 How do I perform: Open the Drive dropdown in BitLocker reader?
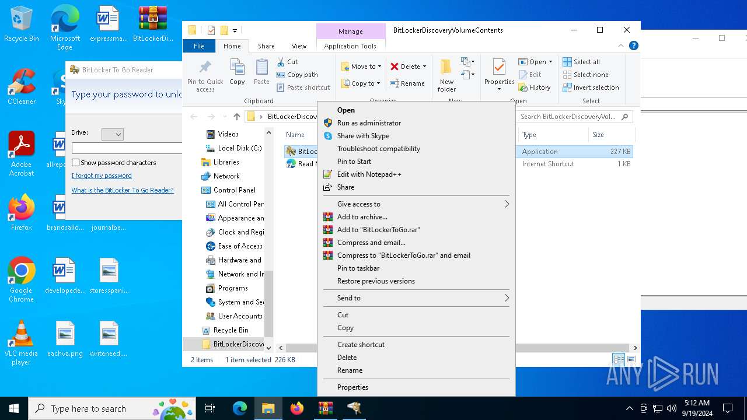pyautogui.click(x=113, y=134)
